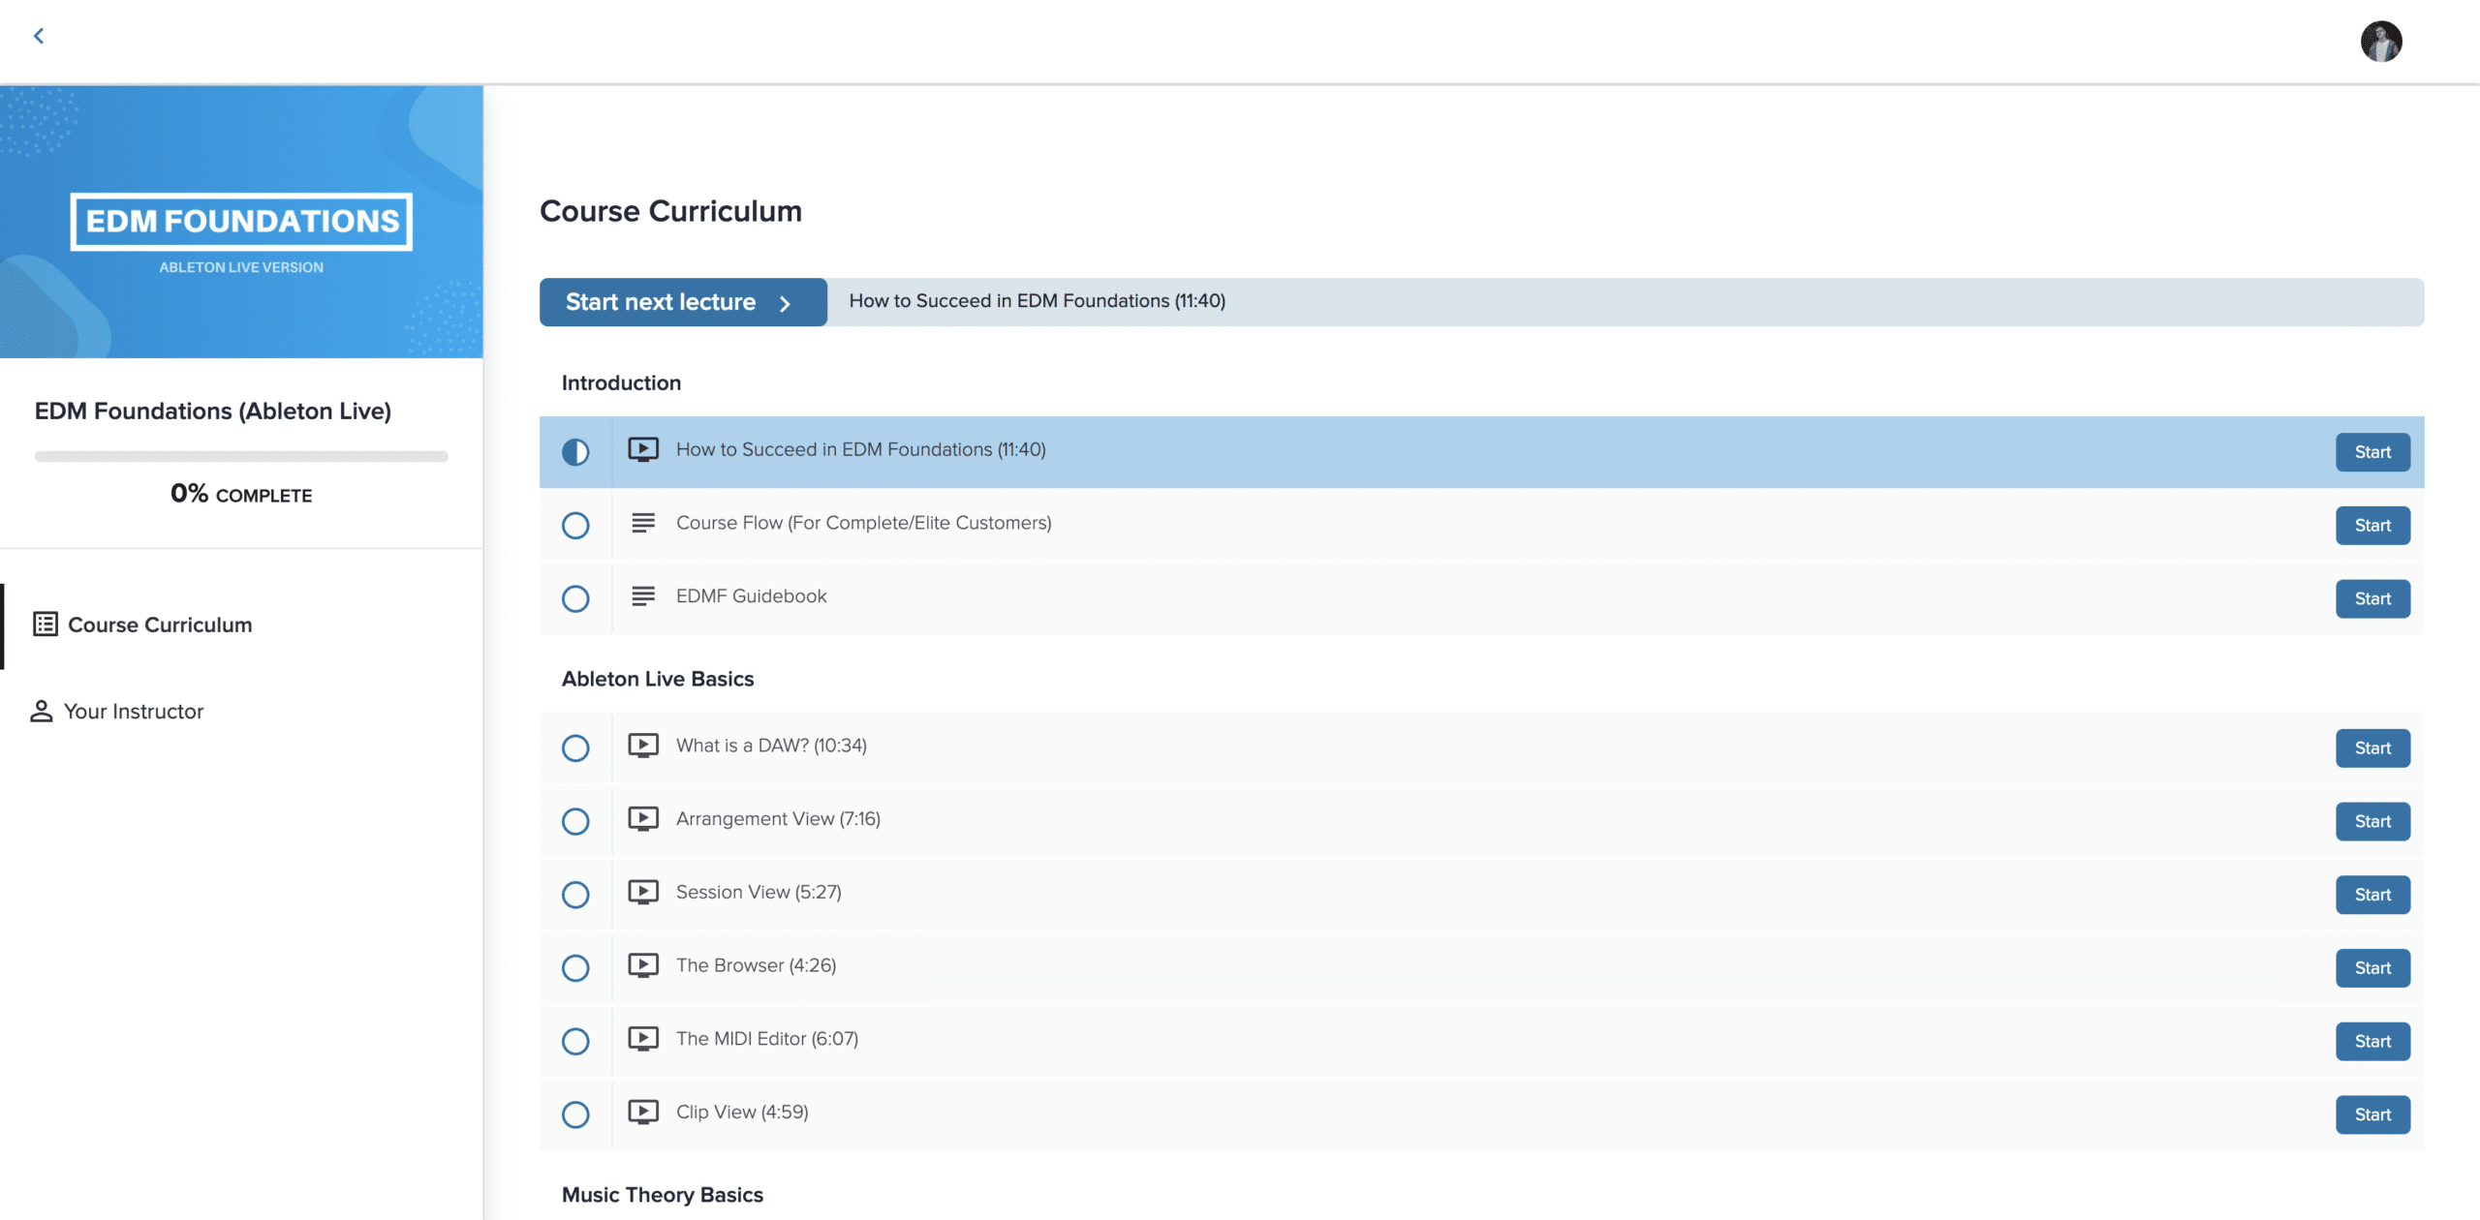This screenshot has height=1220, width=2480.
Task: Click the Start next lecture button
Action: coord(683,302)
